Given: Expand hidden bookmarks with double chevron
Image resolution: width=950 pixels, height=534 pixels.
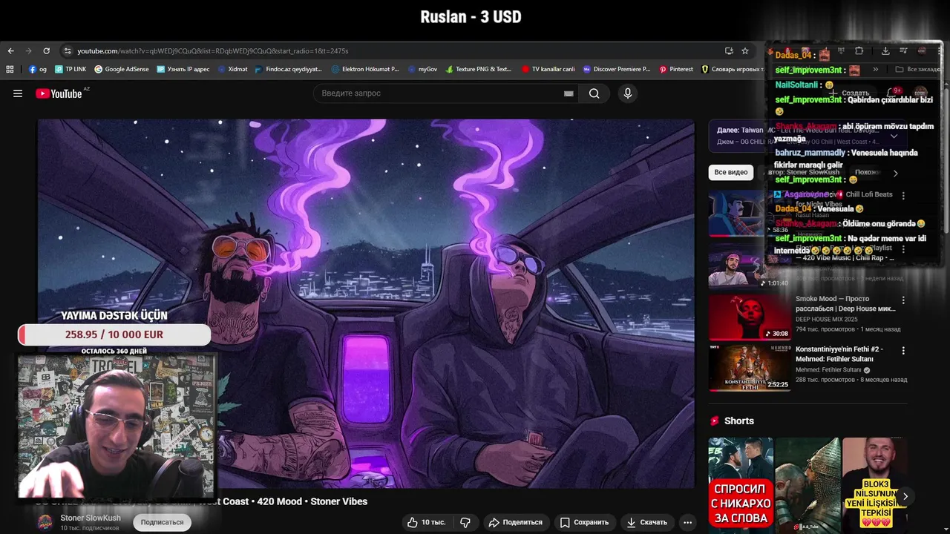Looking at the screenshot, I should (x=876, y=69).
